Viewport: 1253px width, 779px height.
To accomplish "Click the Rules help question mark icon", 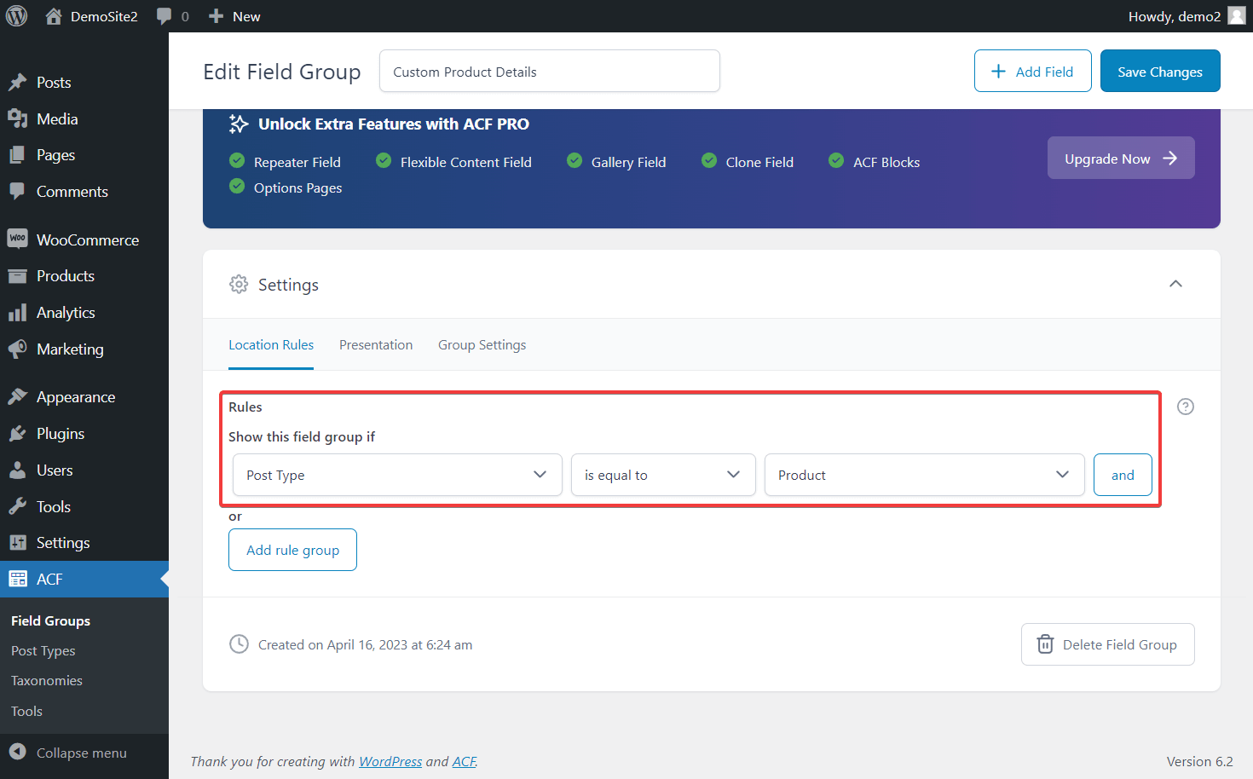I will click(x=1186, y=407).
